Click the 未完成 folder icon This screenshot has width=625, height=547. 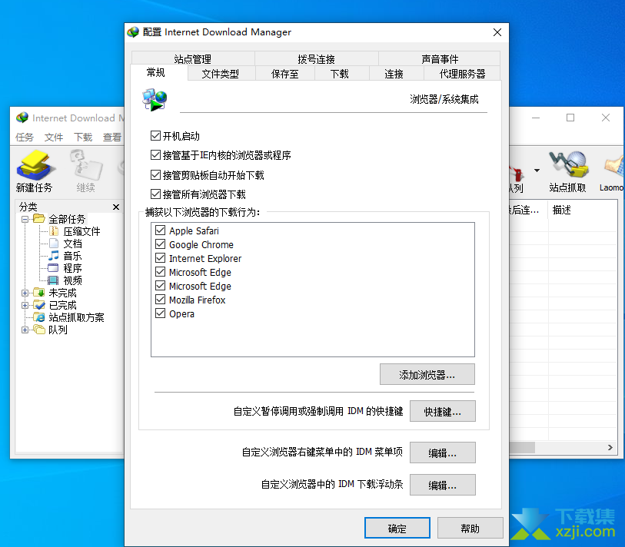39,293
